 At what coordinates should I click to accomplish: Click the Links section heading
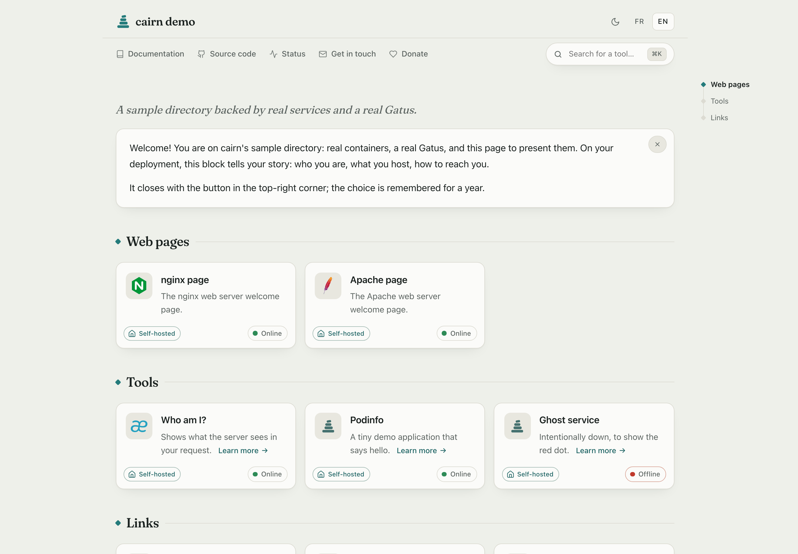(x=142, y=523)
